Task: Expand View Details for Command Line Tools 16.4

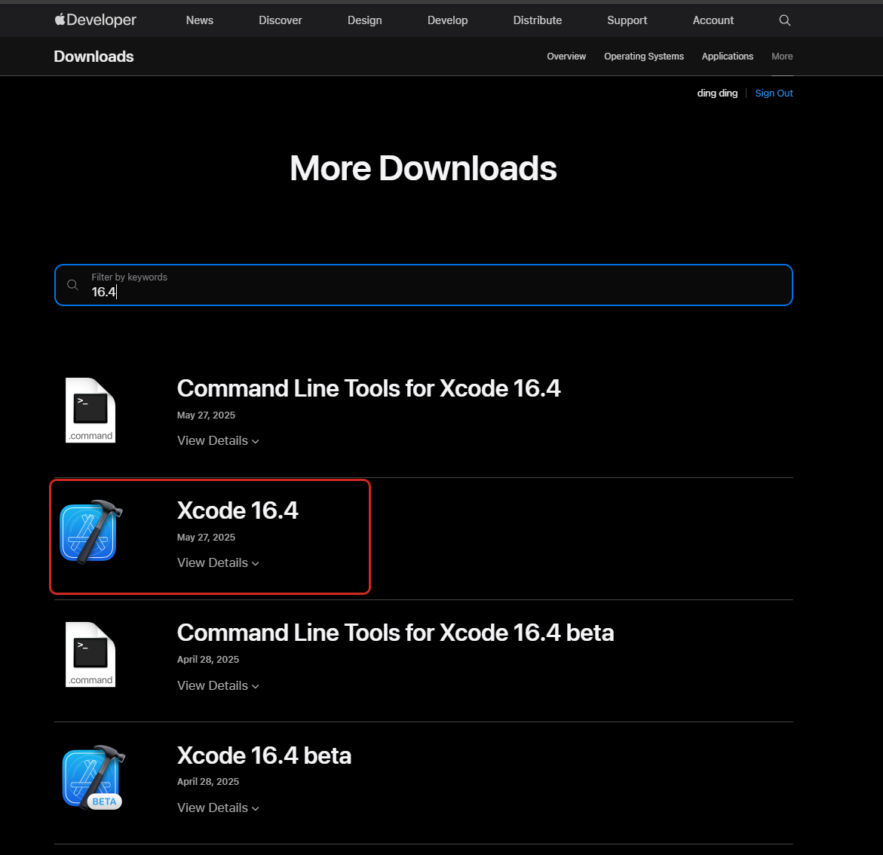Action: pos(218,440)
